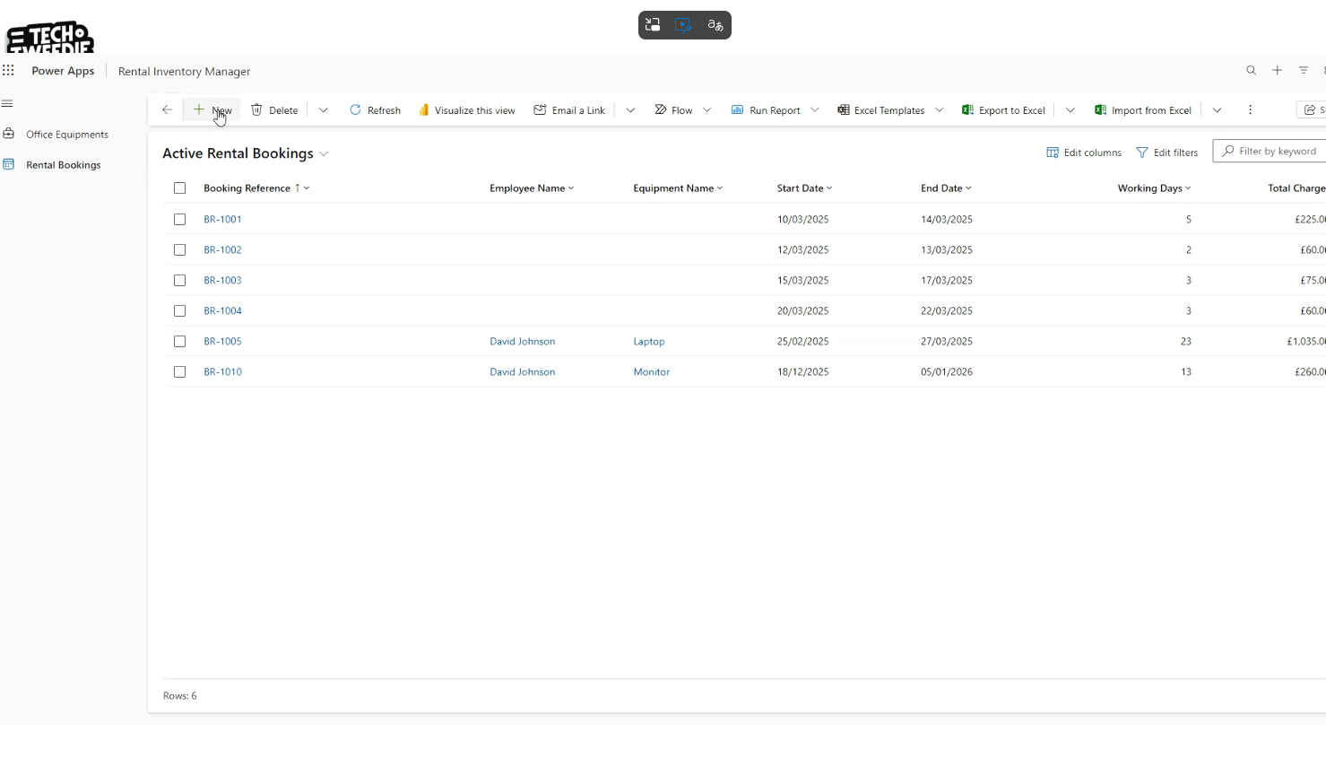The image size is (1326, 776).
Task: Click Refresh in the command bar
Action: coord(375,110)
